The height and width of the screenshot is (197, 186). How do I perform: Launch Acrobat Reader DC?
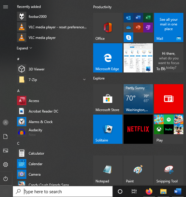43,111
